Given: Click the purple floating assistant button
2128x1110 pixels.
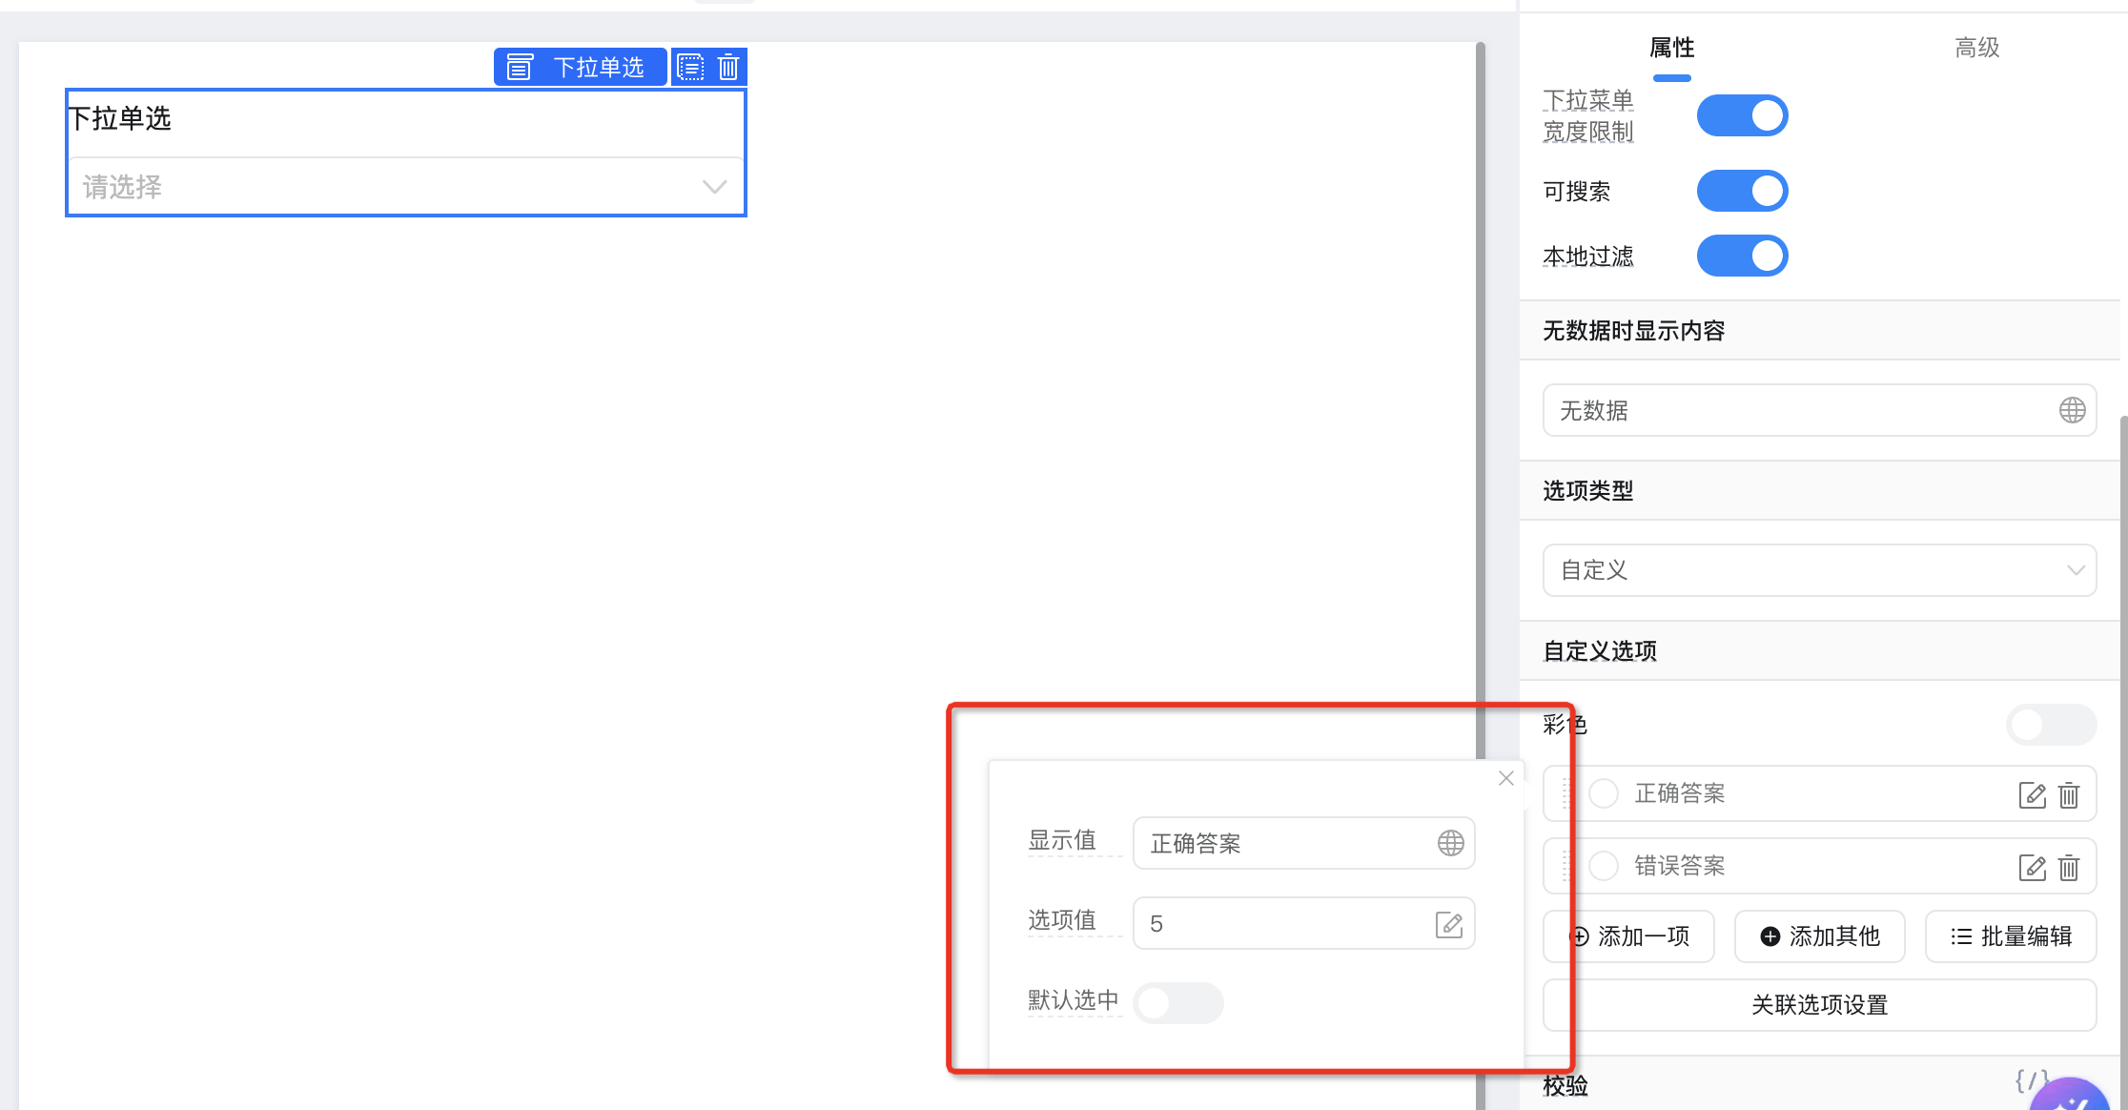Looking at the screenshot, I should point(2071,1095).
